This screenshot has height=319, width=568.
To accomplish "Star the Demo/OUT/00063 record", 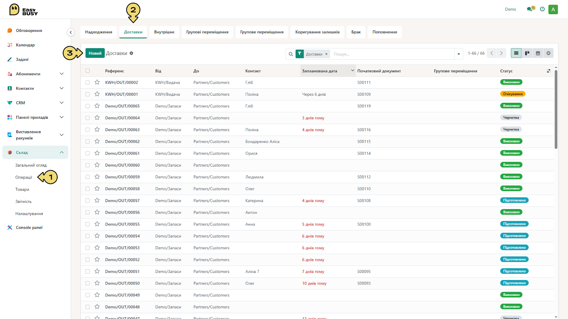I will [97, 129].
